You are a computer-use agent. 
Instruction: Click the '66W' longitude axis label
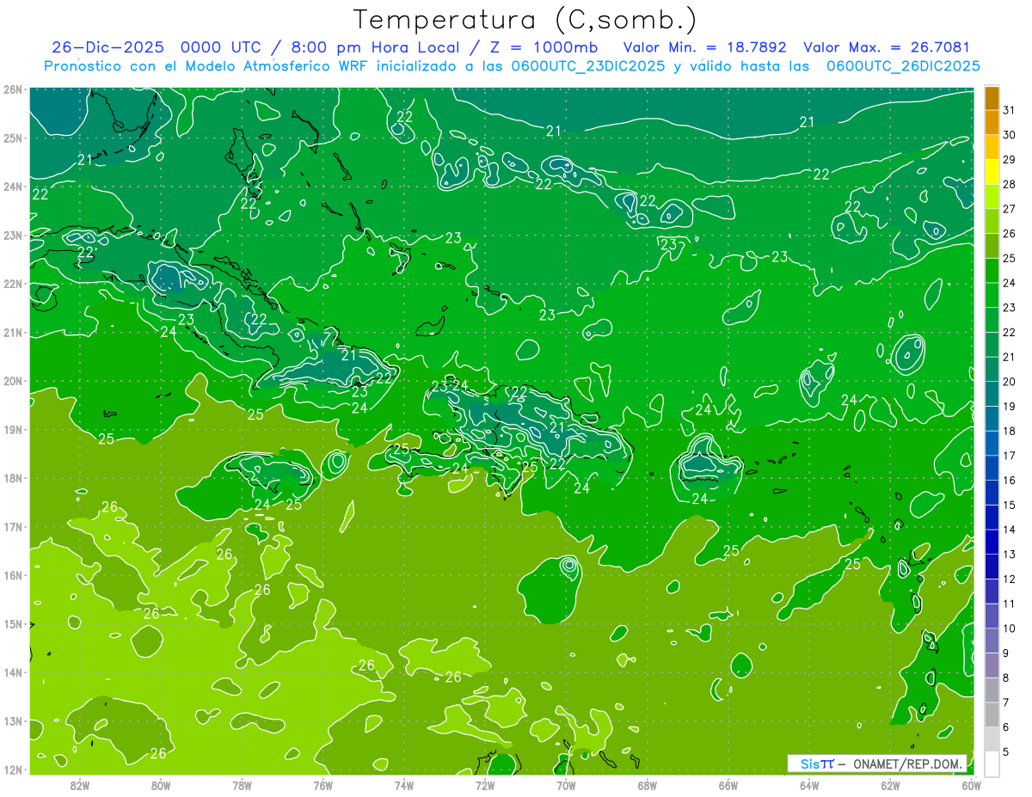point(728,785)
